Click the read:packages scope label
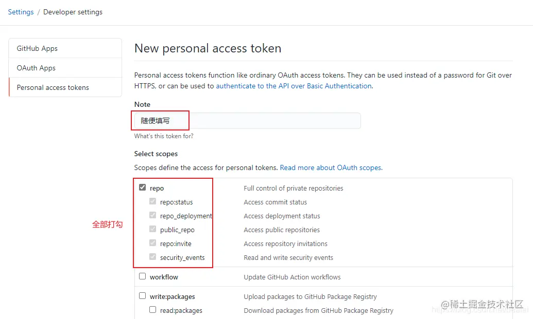Viewport: 533px width, 319px height. pyautogui.click(x=181, y=310)
